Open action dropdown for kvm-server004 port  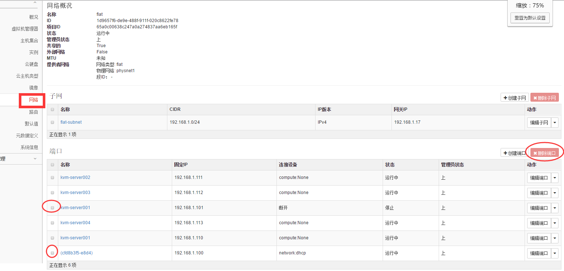[x=555, y=223]
